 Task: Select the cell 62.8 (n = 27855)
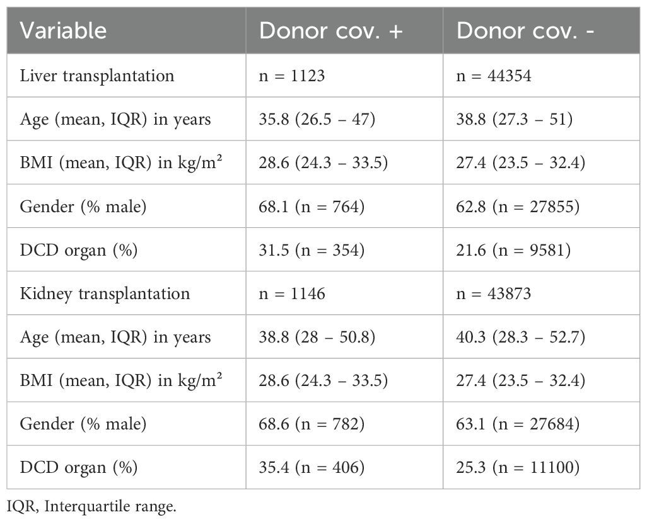518,207
